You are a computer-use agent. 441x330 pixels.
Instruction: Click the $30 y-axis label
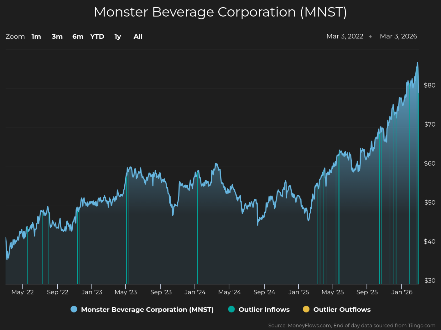(x=429, y=281)
